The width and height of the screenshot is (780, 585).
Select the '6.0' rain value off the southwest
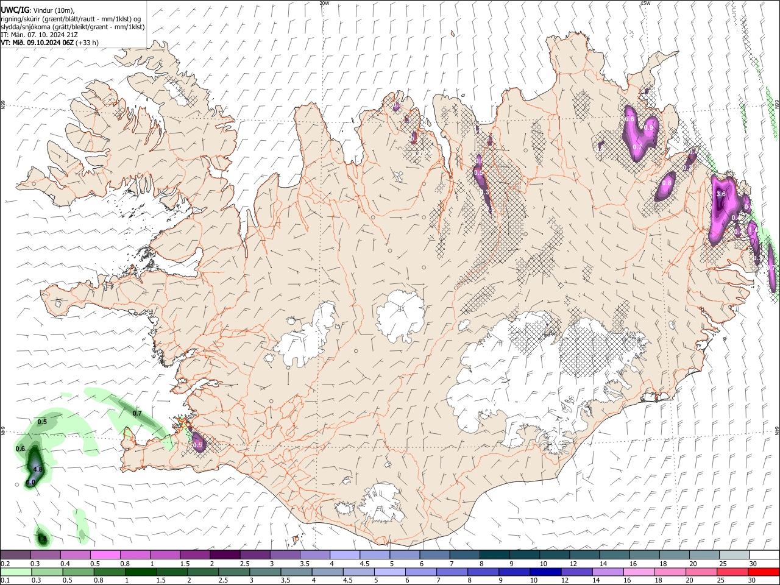[x=30, y=483]
